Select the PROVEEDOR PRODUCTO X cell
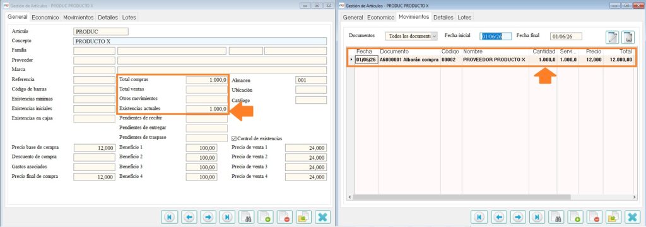Image resolution: width=646 pixels, height=227 pixels. [x=495, y=60]
